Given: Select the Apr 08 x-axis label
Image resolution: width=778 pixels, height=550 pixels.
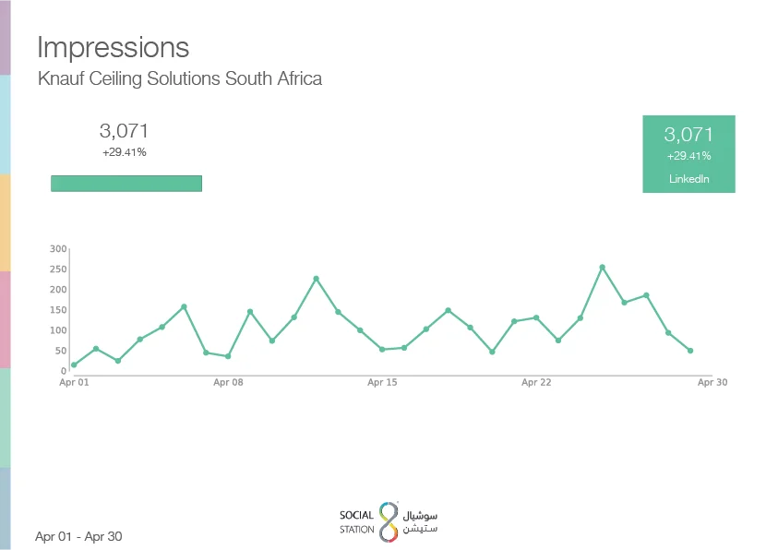Looking at the screenshot, I should click(228, 382).
